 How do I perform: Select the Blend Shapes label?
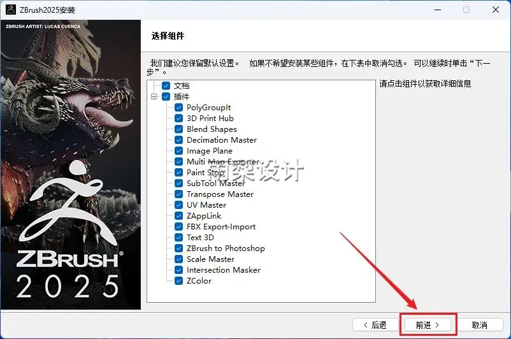point(212,129)
